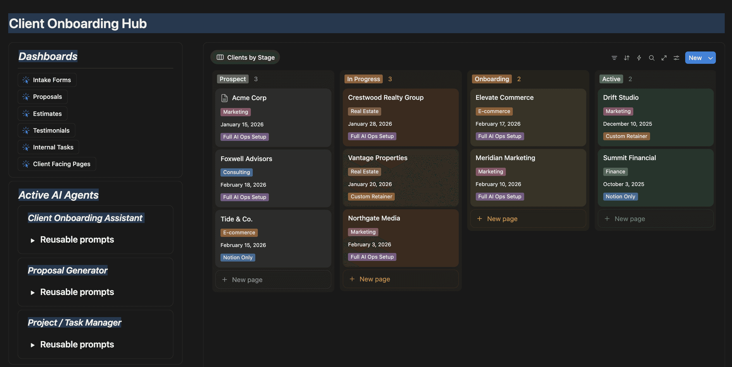Click the board view icon beside Clients by Stage
The image size is (732, 367).
220,57
